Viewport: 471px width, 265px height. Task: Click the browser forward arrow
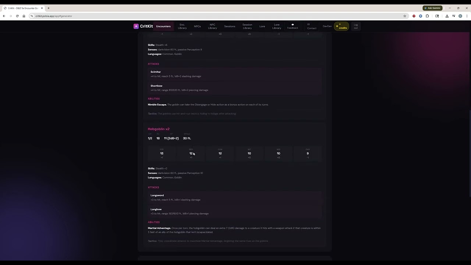[x=10, y=16]
